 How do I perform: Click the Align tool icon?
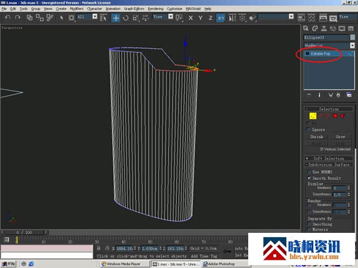(252, 18)
